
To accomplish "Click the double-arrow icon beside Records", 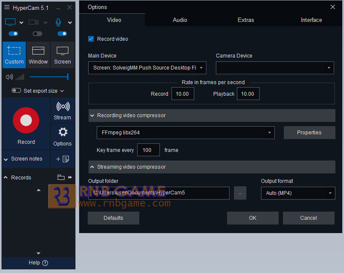I will pos(70,177).
